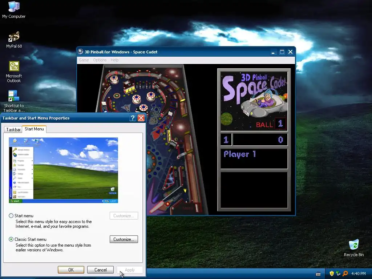
Task: Click the yellow security shield tray icon
Action: (x=332, y=274)
